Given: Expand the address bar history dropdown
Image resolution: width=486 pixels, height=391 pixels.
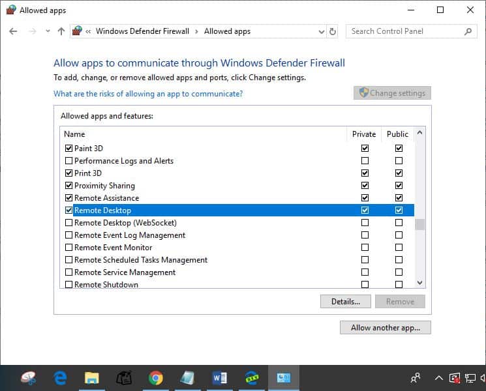Looking at the screenshot, I should point(321,31).
